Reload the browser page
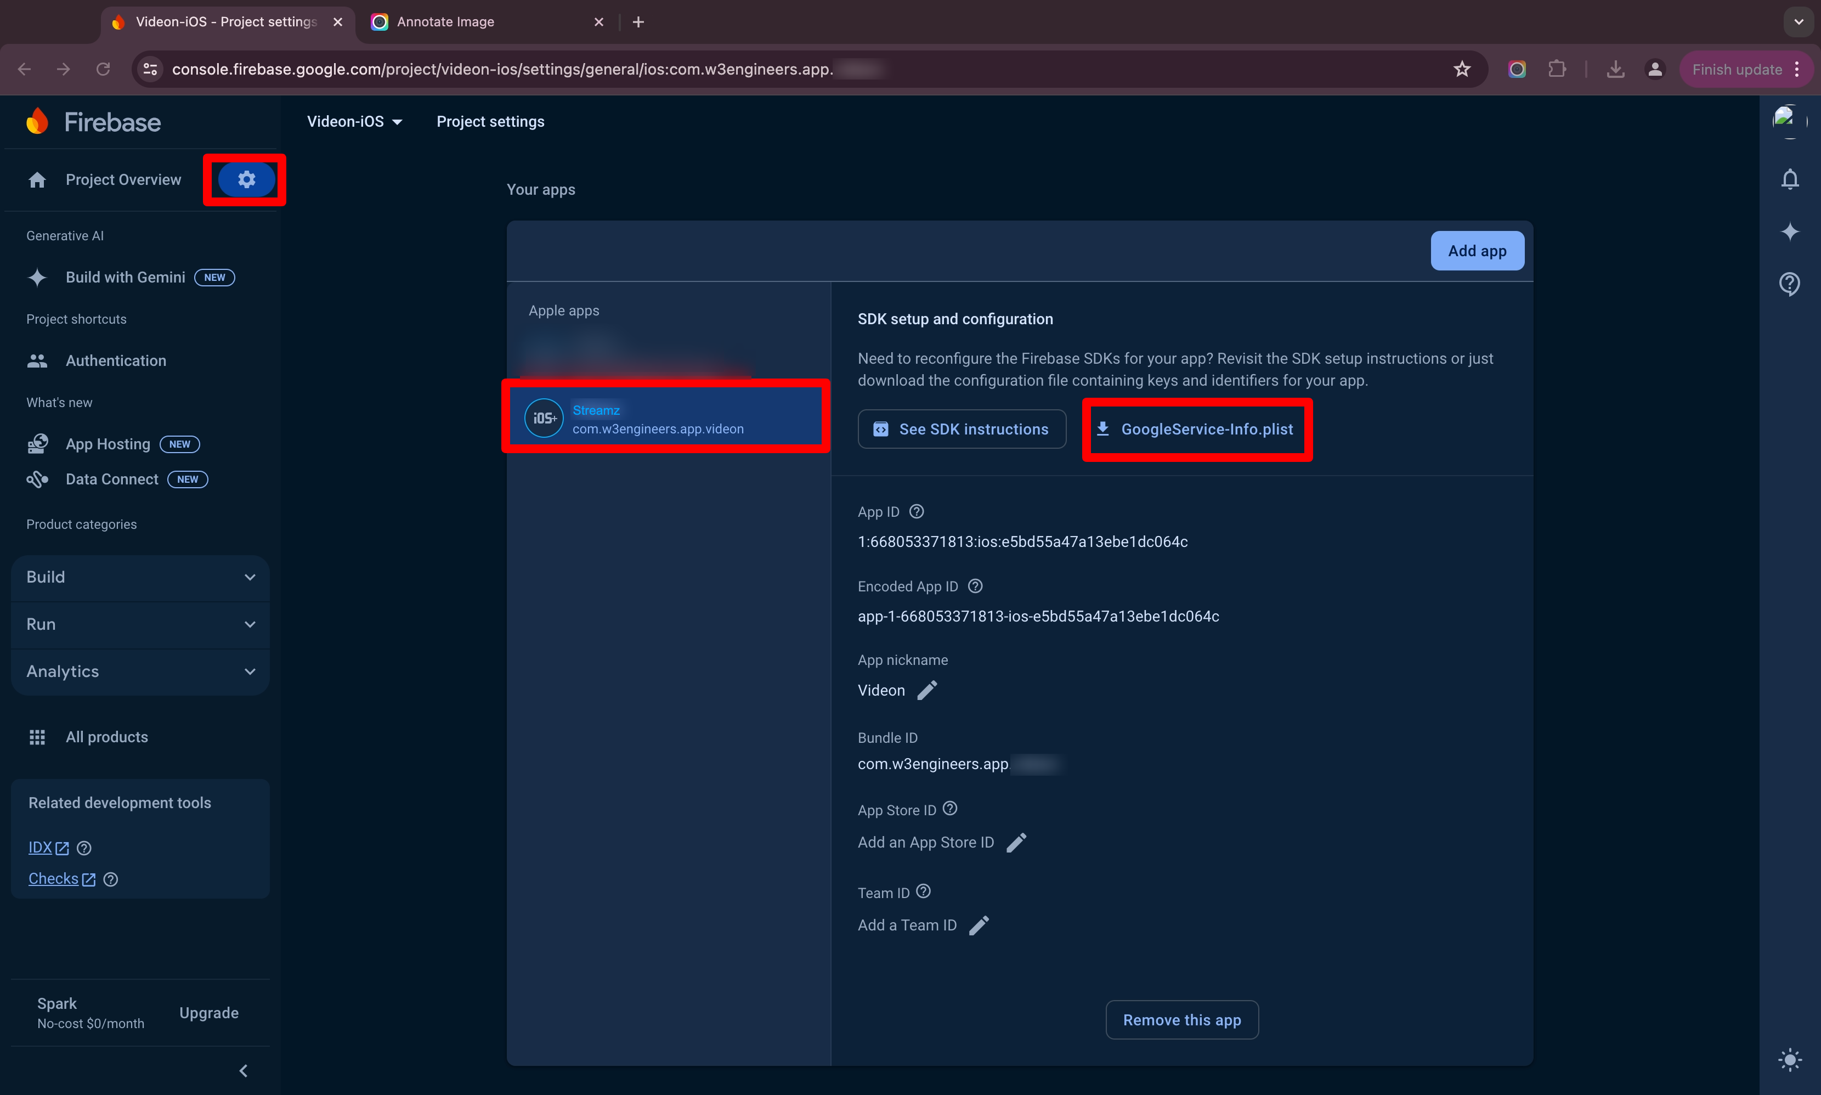 click(103, 69)
